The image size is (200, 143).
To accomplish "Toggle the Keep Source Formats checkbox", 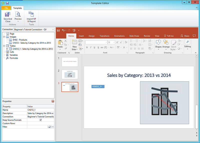I will (x=41, y=120).
